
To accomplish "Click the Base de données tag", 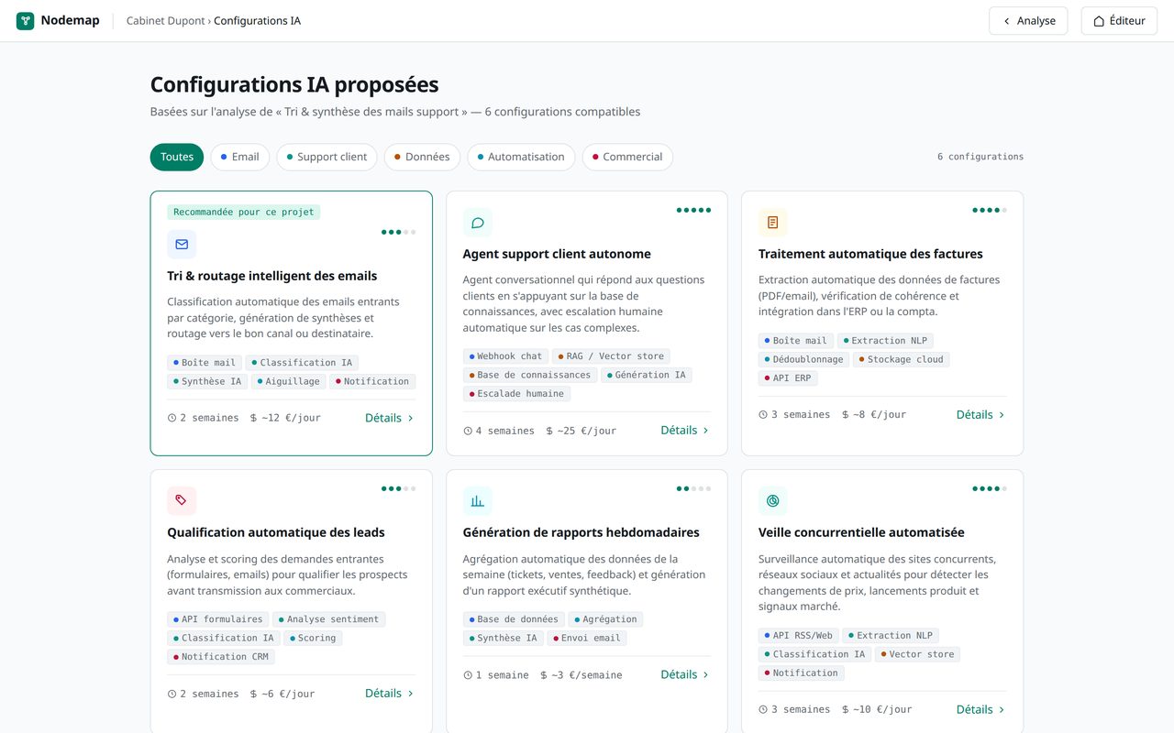I will coord(514,619).
